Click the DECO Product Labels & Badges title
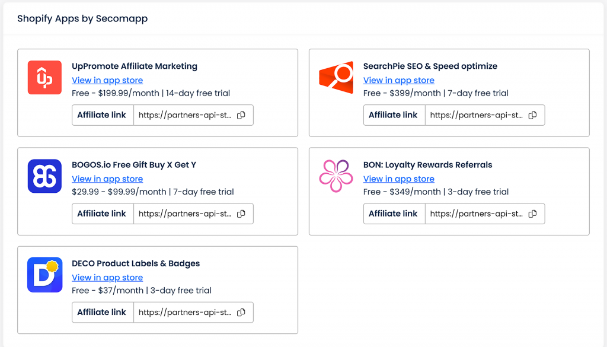This screenshot has height=347, width=607. (136, 264)
